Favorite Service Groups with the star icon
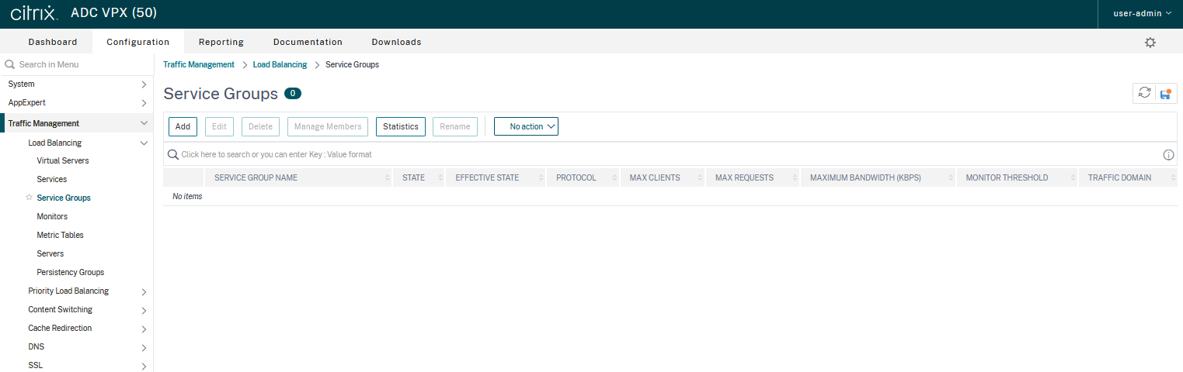This screenshot has height=372, width=1183. coord(30,198)
